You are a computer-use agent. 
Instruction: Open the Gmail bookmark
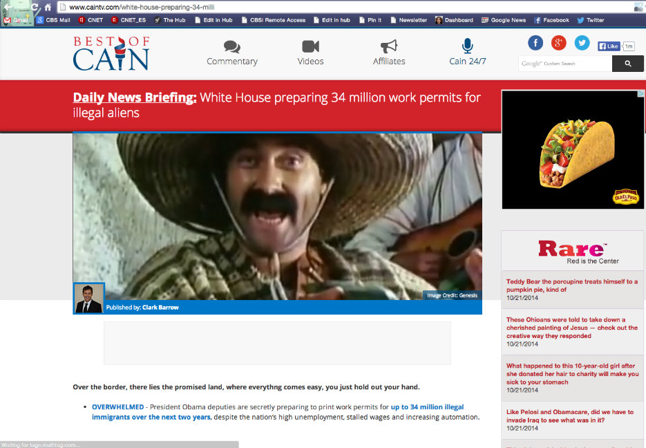click(x=17, y=20)
